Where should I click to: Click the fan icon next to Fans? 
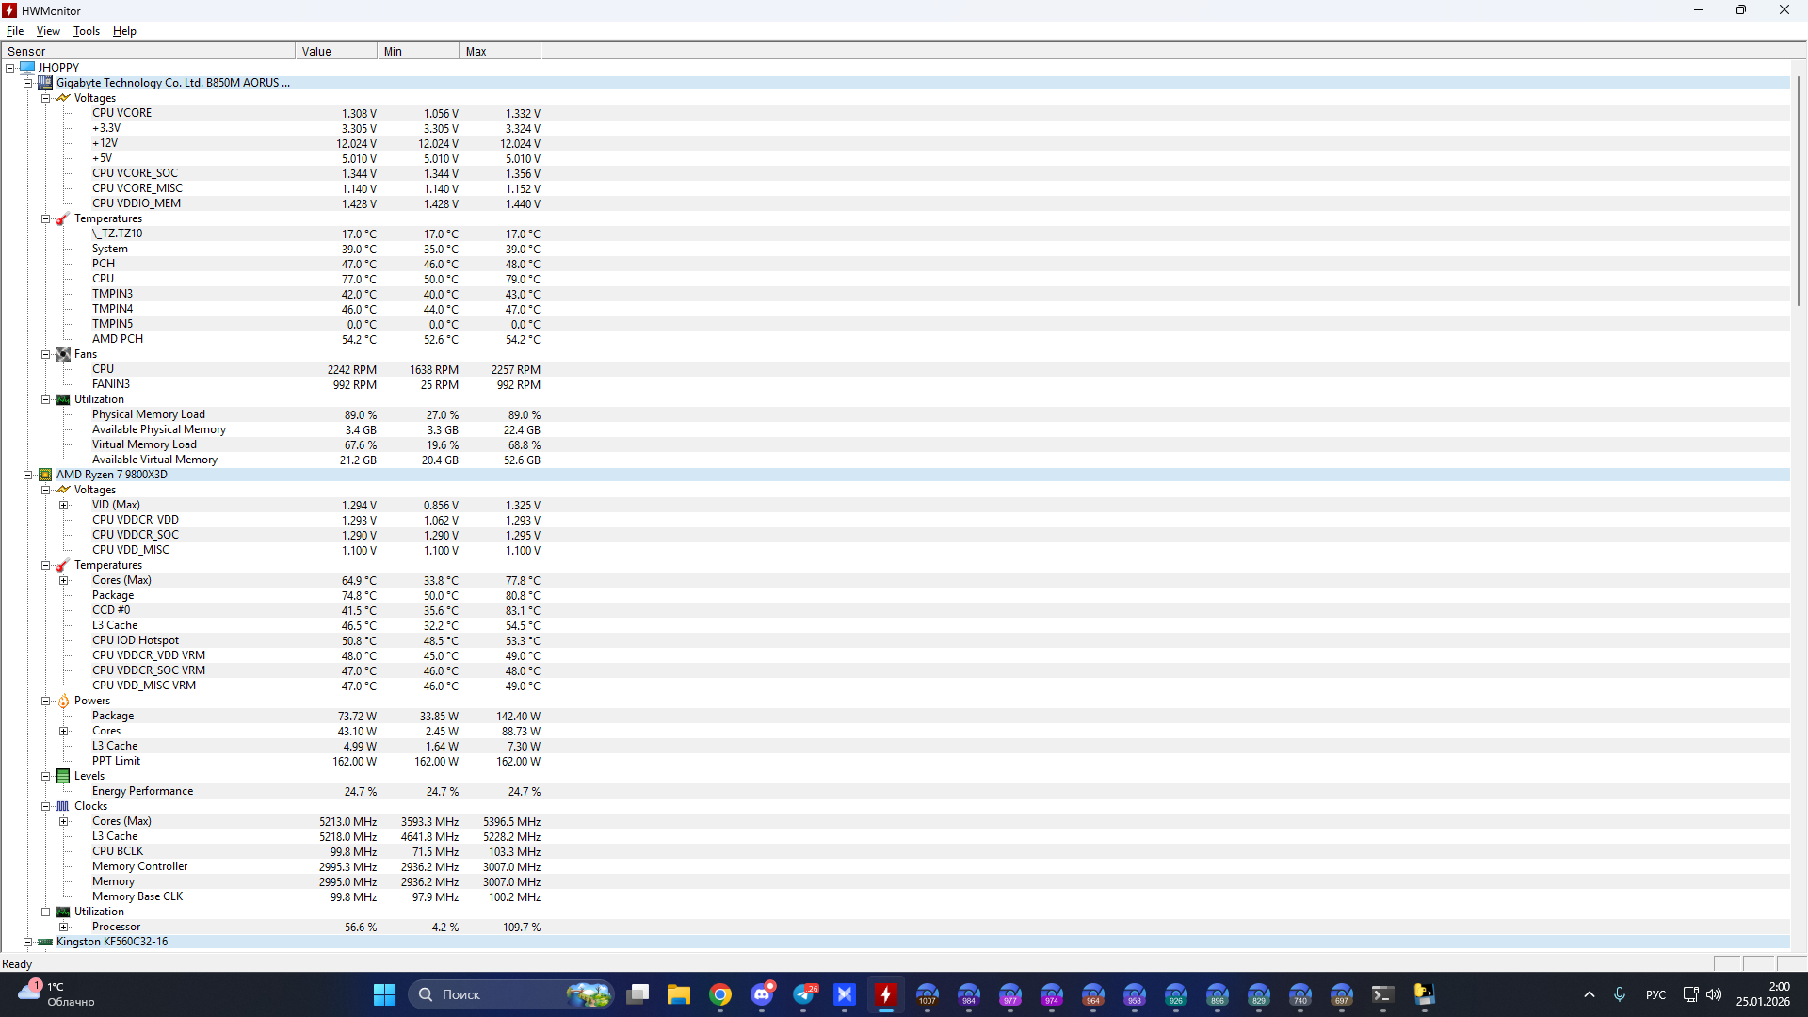[63, 354]
